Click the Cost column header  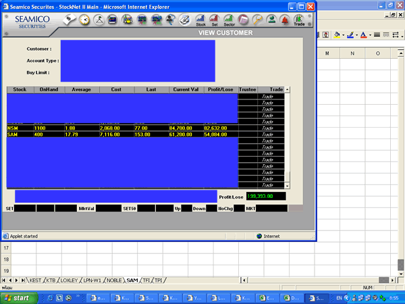117,89
